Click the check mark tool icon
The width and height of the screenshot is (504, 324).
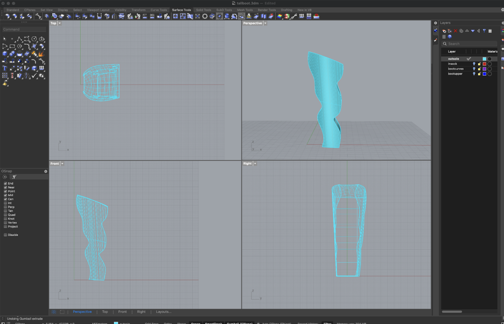pyautogui.click(x=34, y=76)
